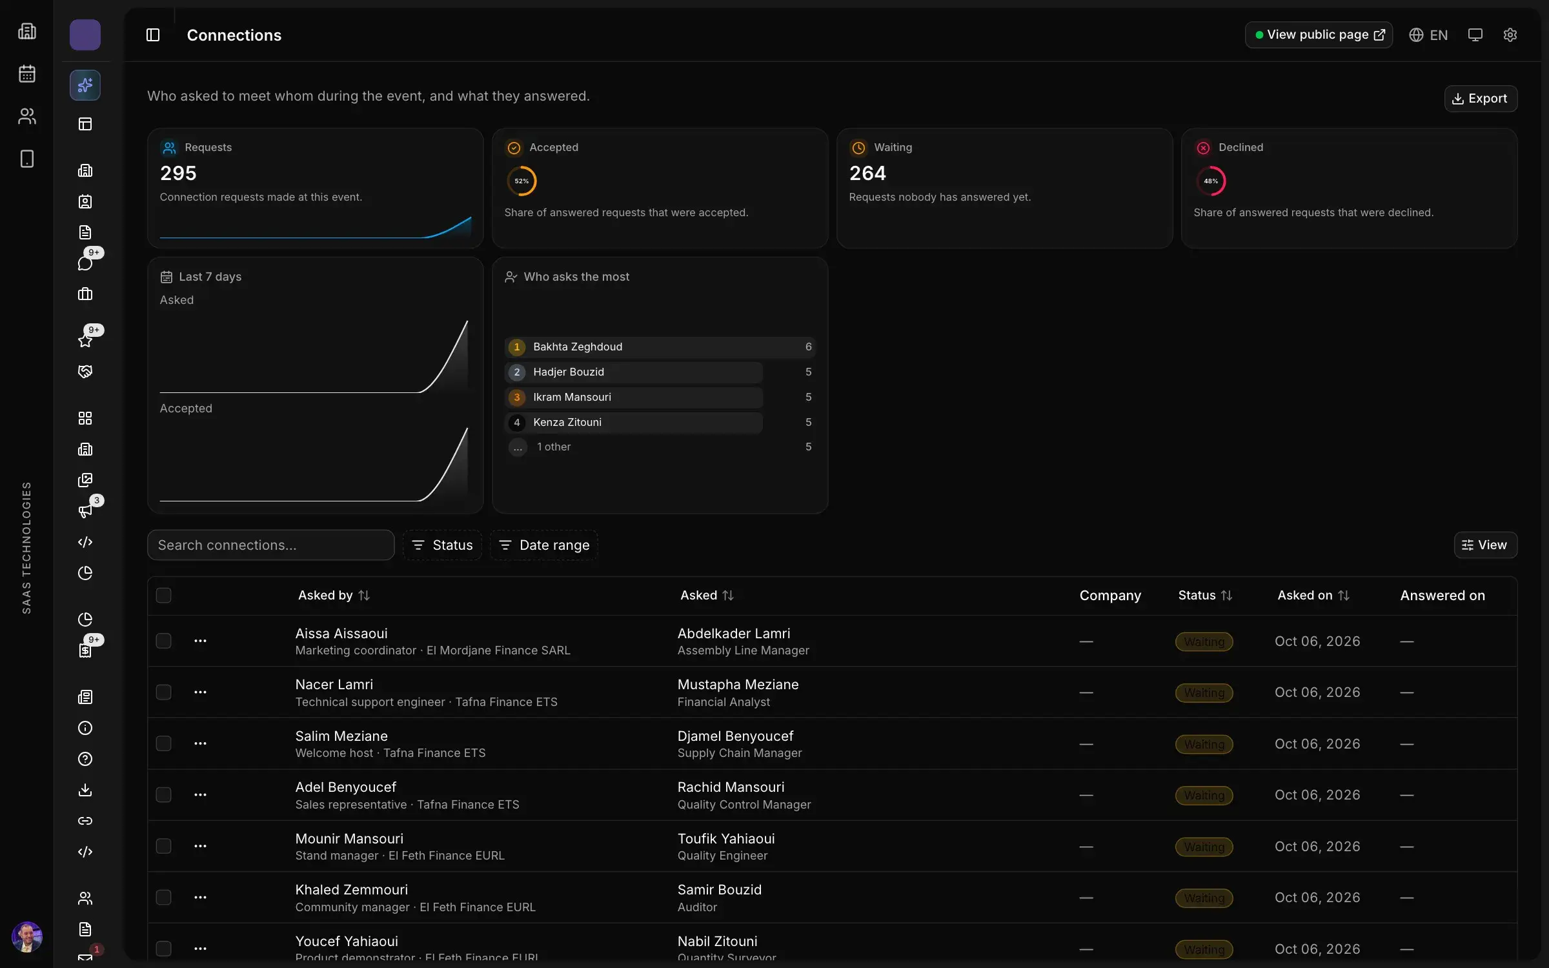This screenshot has width=1549, height=968.
Task: Tick the select-all checkbox in the table header
Action: (x=164, y=595)
